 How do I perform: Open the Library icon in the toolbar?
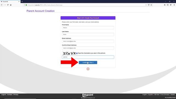coord(165,5)
